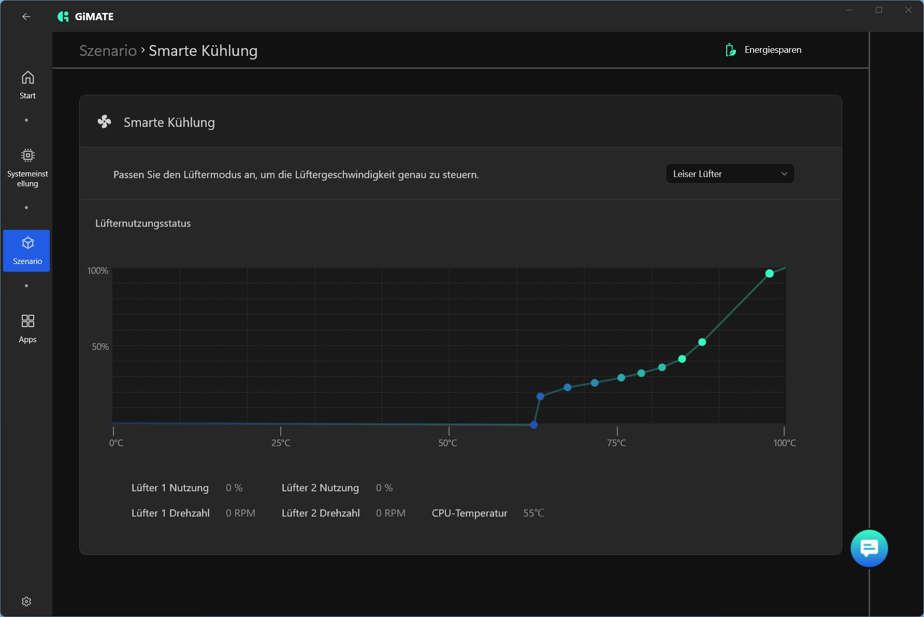
Task: Select fan curve point at baseline
Action: [x=533, y=425]
